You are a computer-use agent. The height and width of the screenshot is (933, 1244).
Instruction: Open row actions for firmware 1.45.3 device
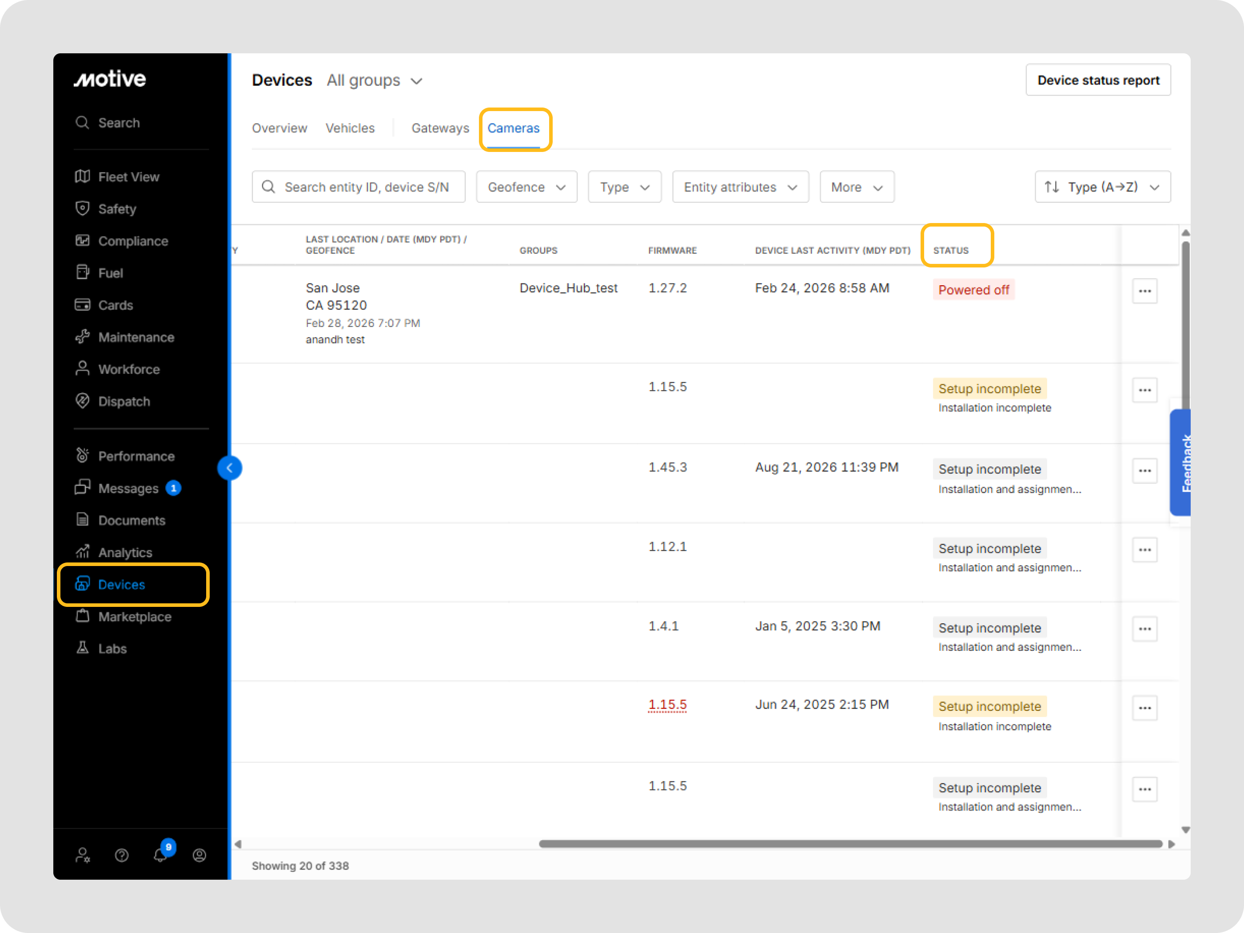pyautogui.click(x=1144, y=470)
